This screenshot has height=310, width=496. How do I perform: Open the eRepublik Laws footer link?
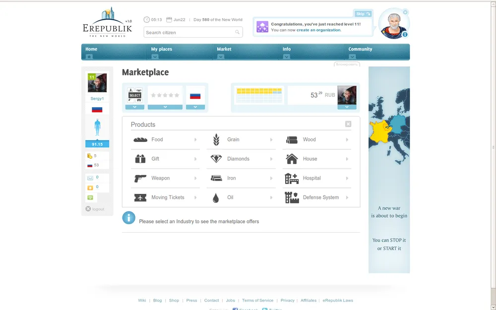coord(338,301)
